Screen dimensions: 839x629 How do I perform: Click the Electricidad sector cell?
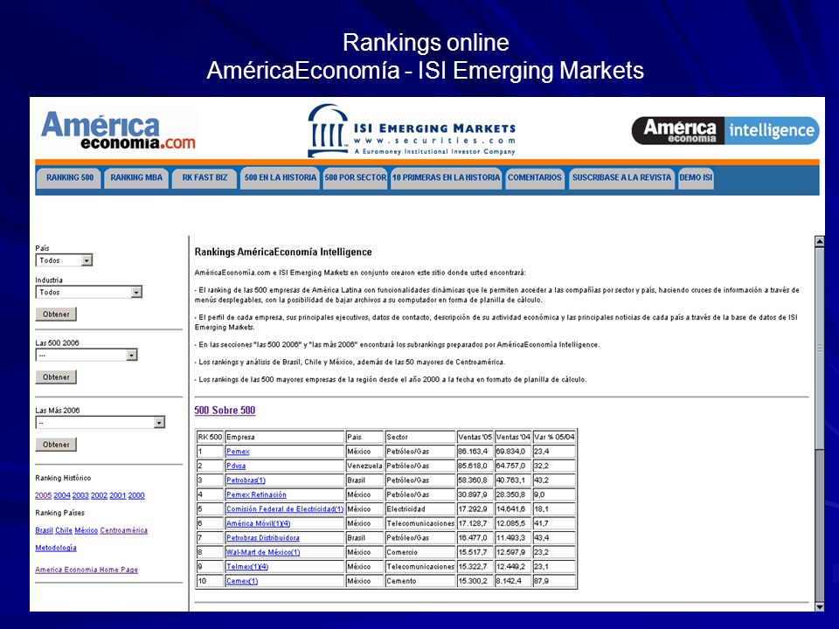click(x=420, y=509)
